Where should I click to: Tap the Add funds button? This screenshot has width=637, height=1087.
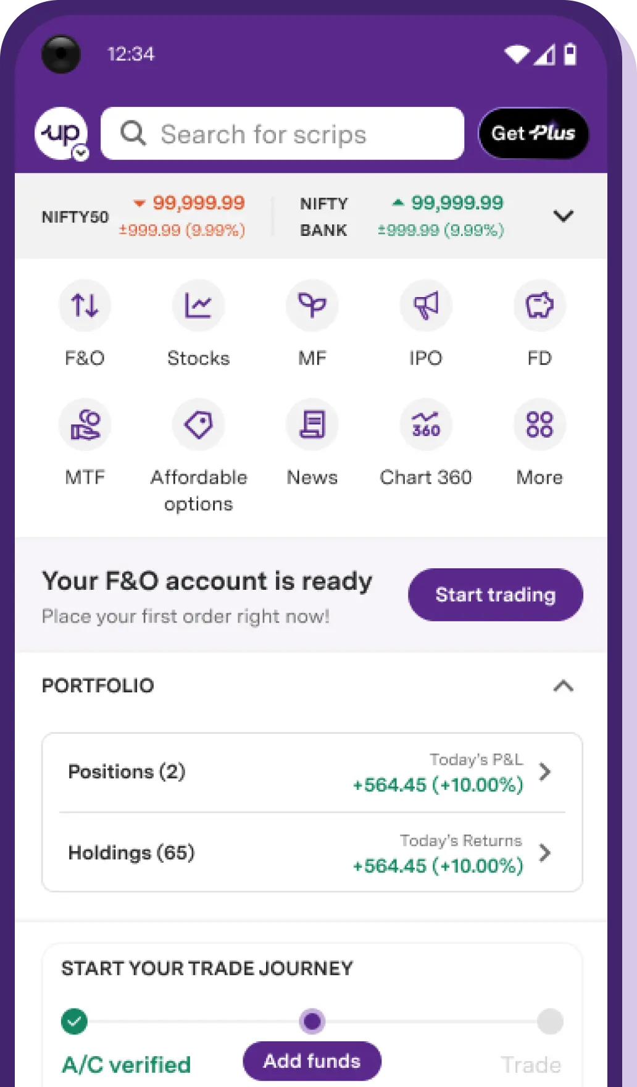(x=312, y=1061)
